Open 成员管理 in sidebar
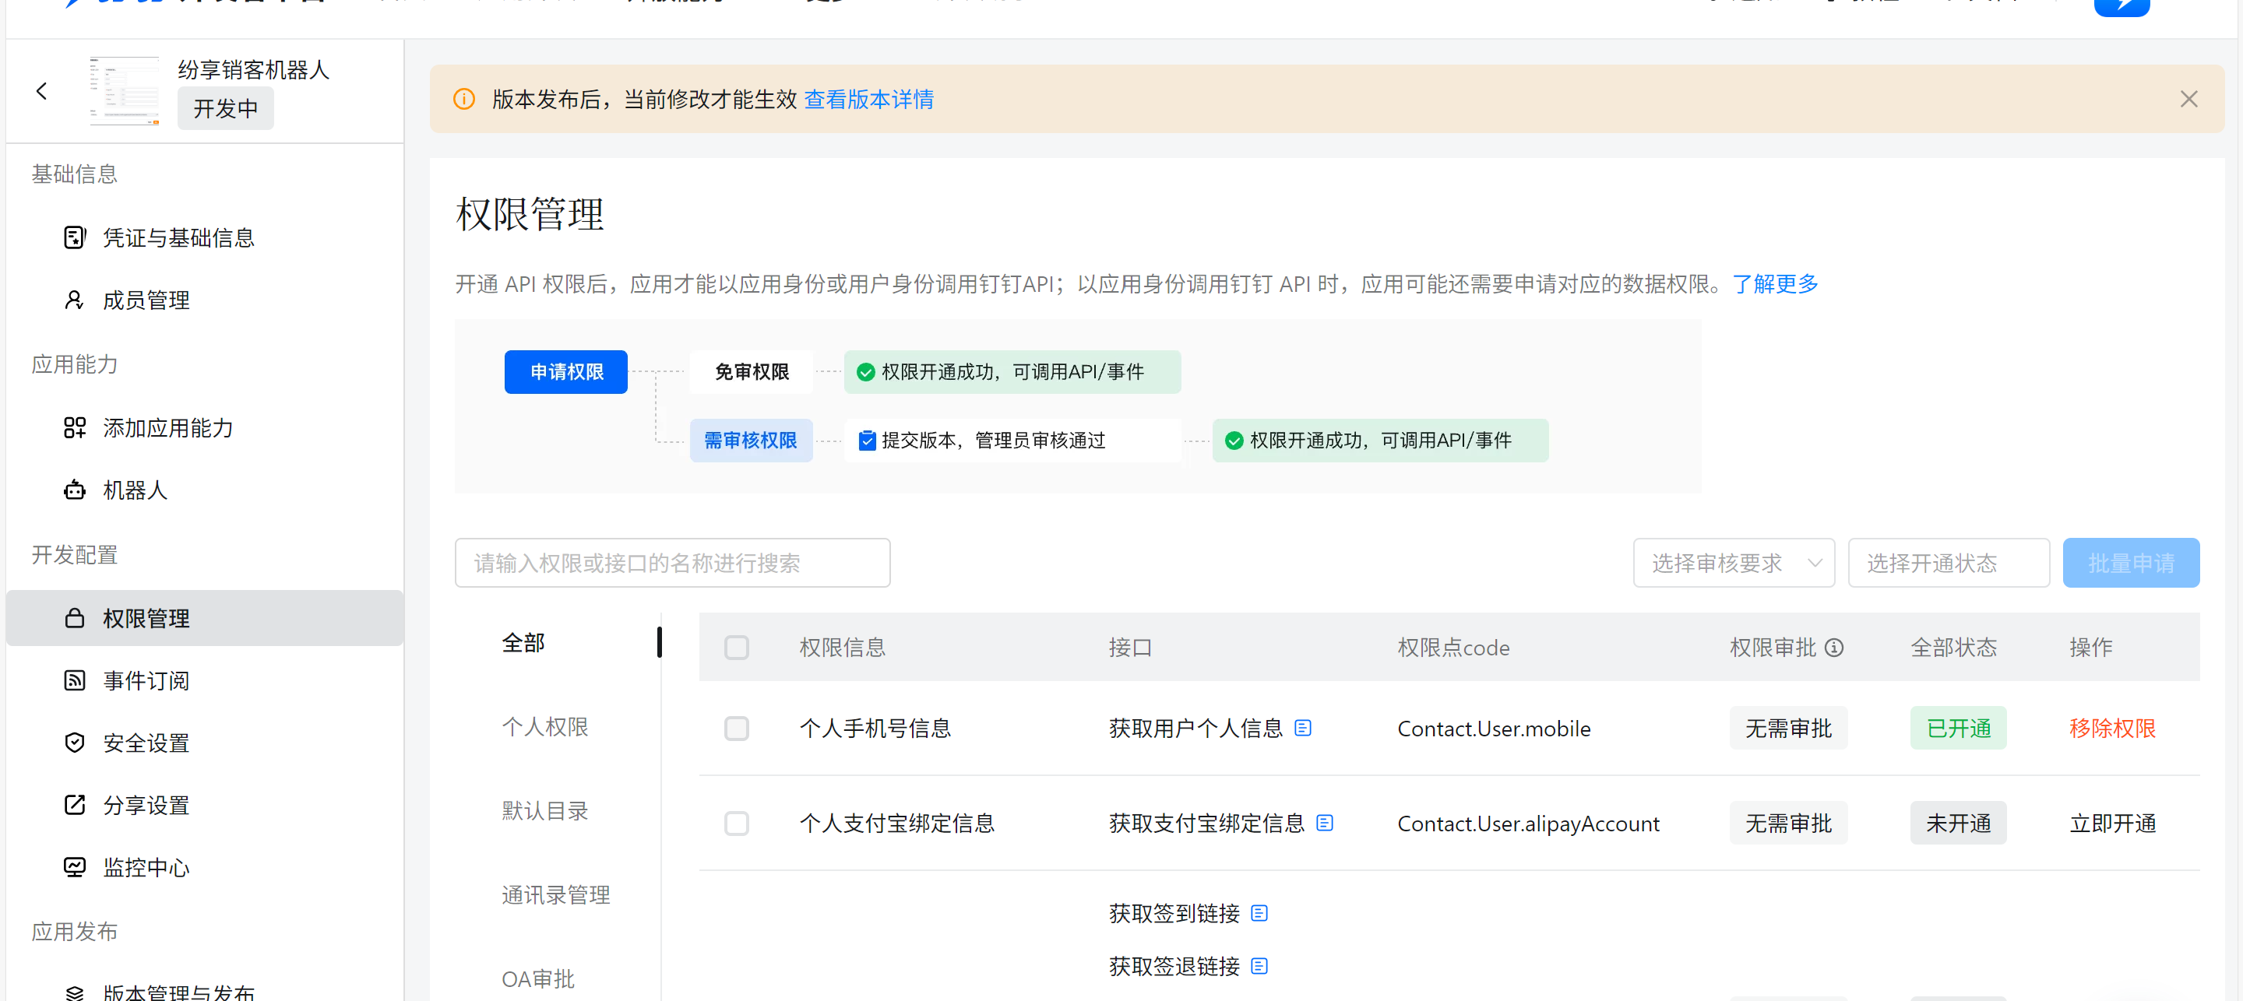Viewport: 2243px width, 1001px height. (x=146, y=300)
